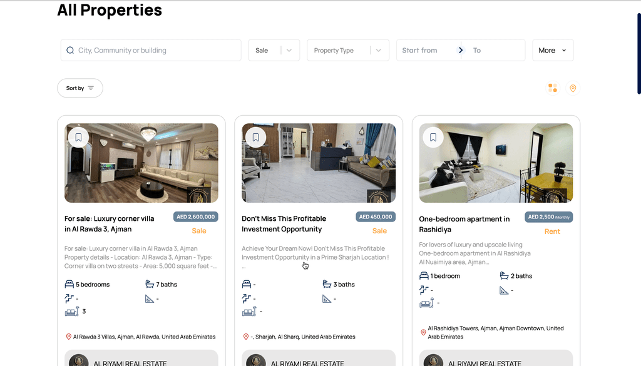Viewport: 641px width, 366px height.
Task: Open the Profitable Investment Opportunity photo
Action: pos(319,163)
